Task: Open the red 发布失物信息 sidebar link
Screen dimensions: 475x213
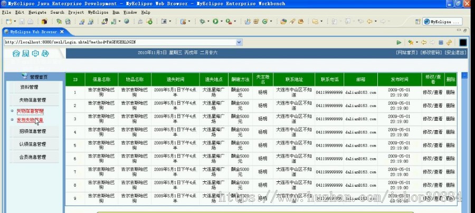Action: 30,120
